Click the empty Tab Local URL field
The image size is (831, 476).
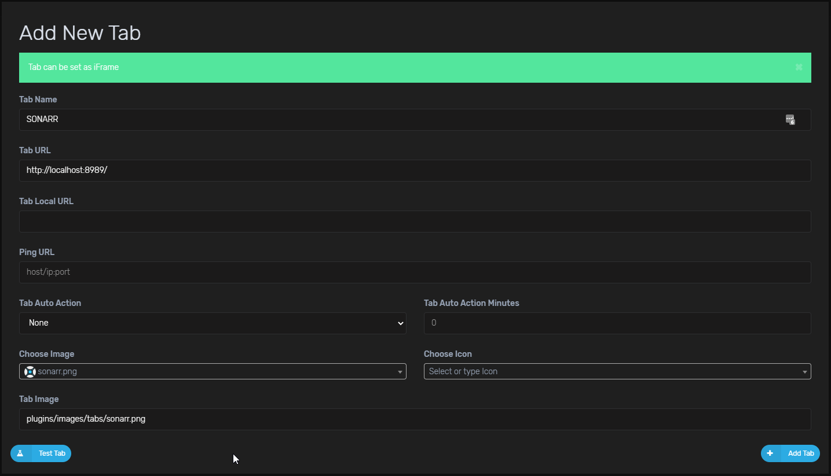tap(415, 222)
